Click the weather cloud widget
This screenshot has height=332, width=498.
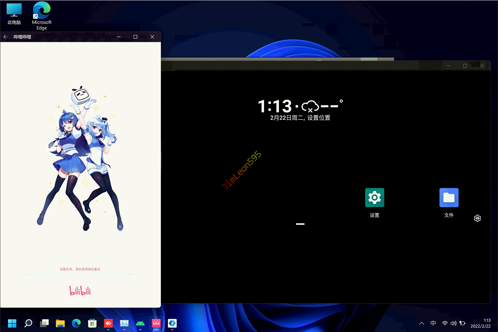310,106
